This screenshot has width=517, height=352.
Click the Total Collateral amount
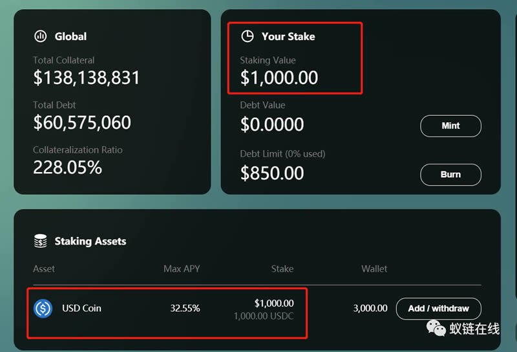(87, 78)
